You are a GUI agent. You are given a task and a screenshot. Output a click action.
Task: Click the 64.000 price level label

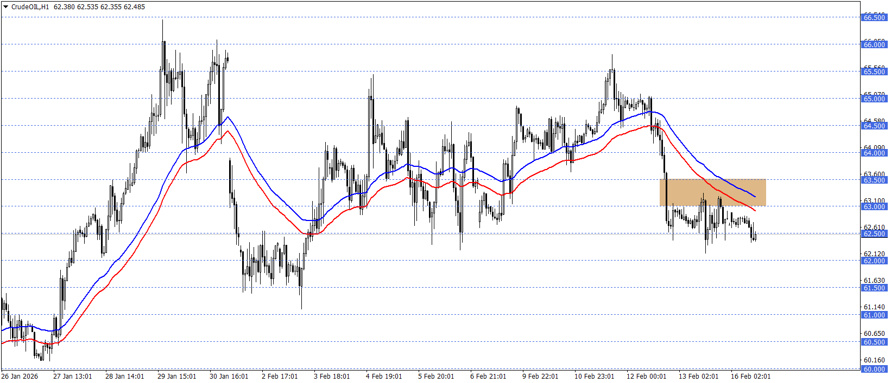click(x=874, y=153)
